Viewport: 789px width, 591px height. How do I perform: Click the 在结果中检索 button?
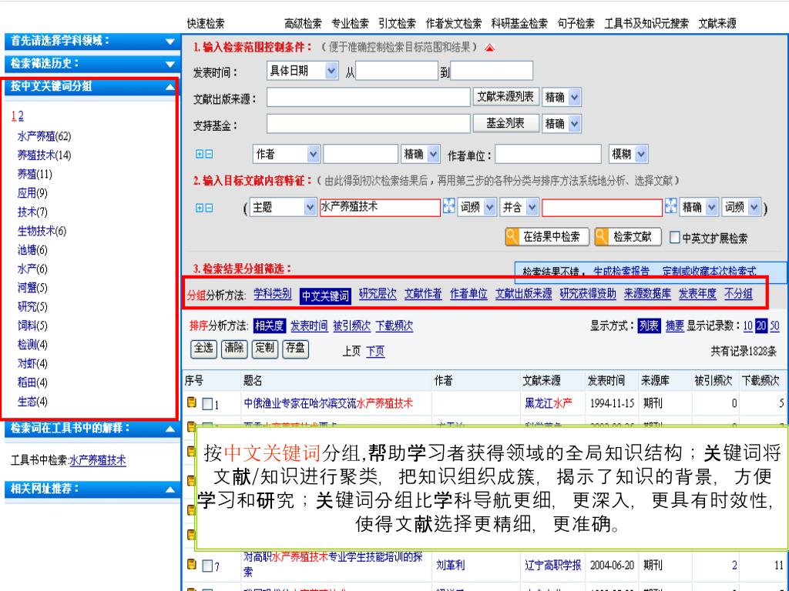click(546, 237)
